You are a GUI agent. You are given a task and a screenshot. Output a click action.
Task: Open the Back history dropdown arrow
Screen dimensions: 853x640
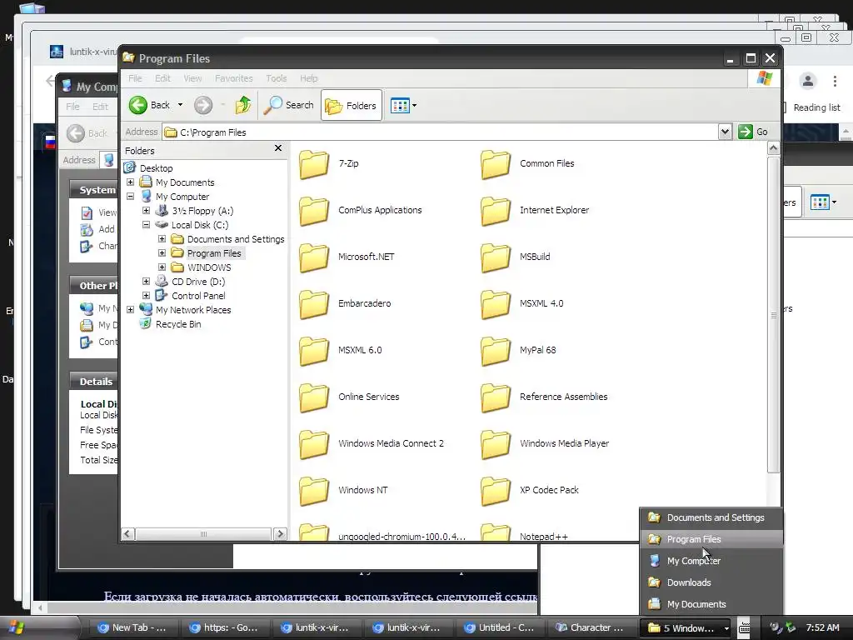[x=180, y=105]
